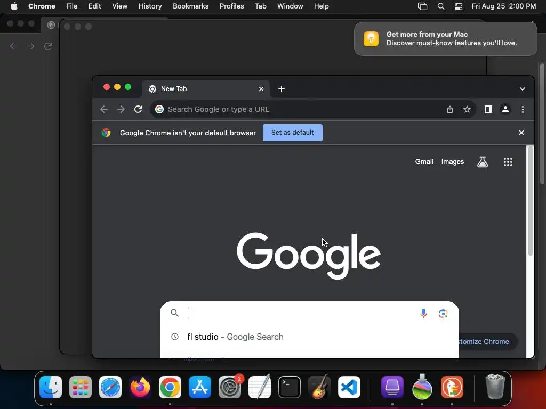Select the New Tab tab

205,89
